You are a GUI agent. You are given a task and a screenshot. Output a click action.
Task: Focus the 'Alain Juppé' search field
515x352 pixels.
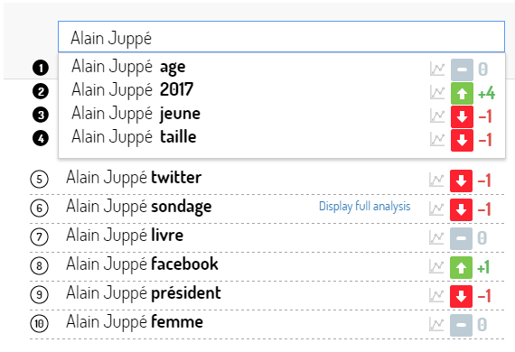click(x=282, y=36)
